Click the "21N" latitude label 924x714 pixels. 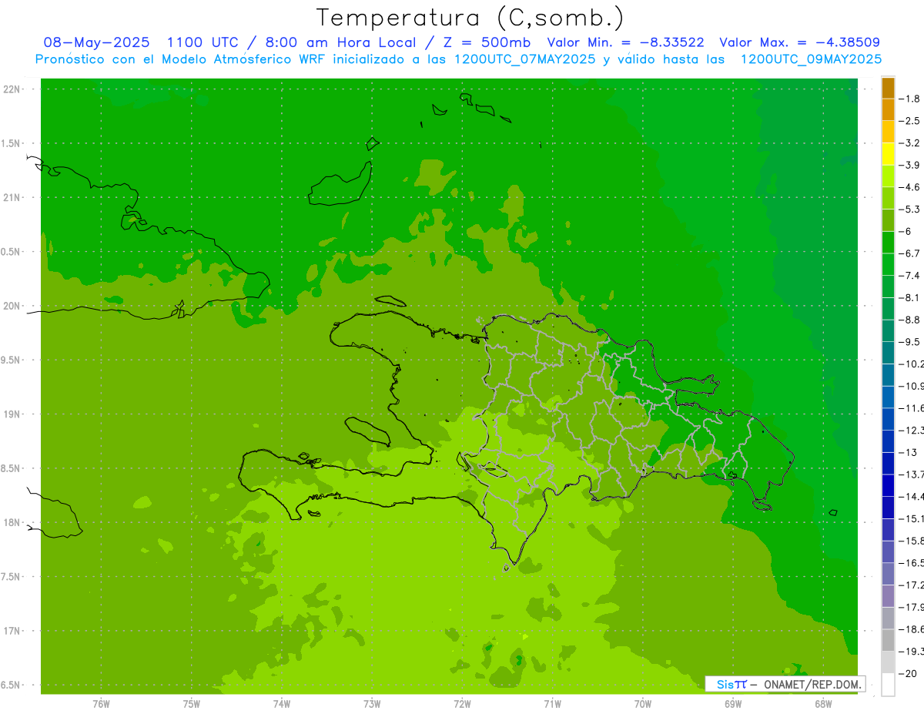[x=12, y=198]
